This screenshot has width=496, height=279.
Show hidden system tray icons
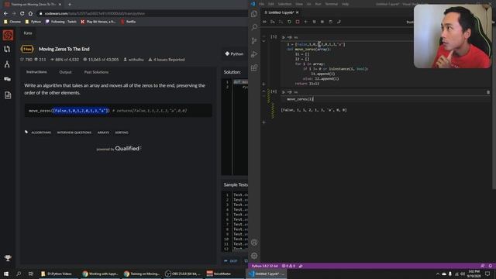[438, 274]
